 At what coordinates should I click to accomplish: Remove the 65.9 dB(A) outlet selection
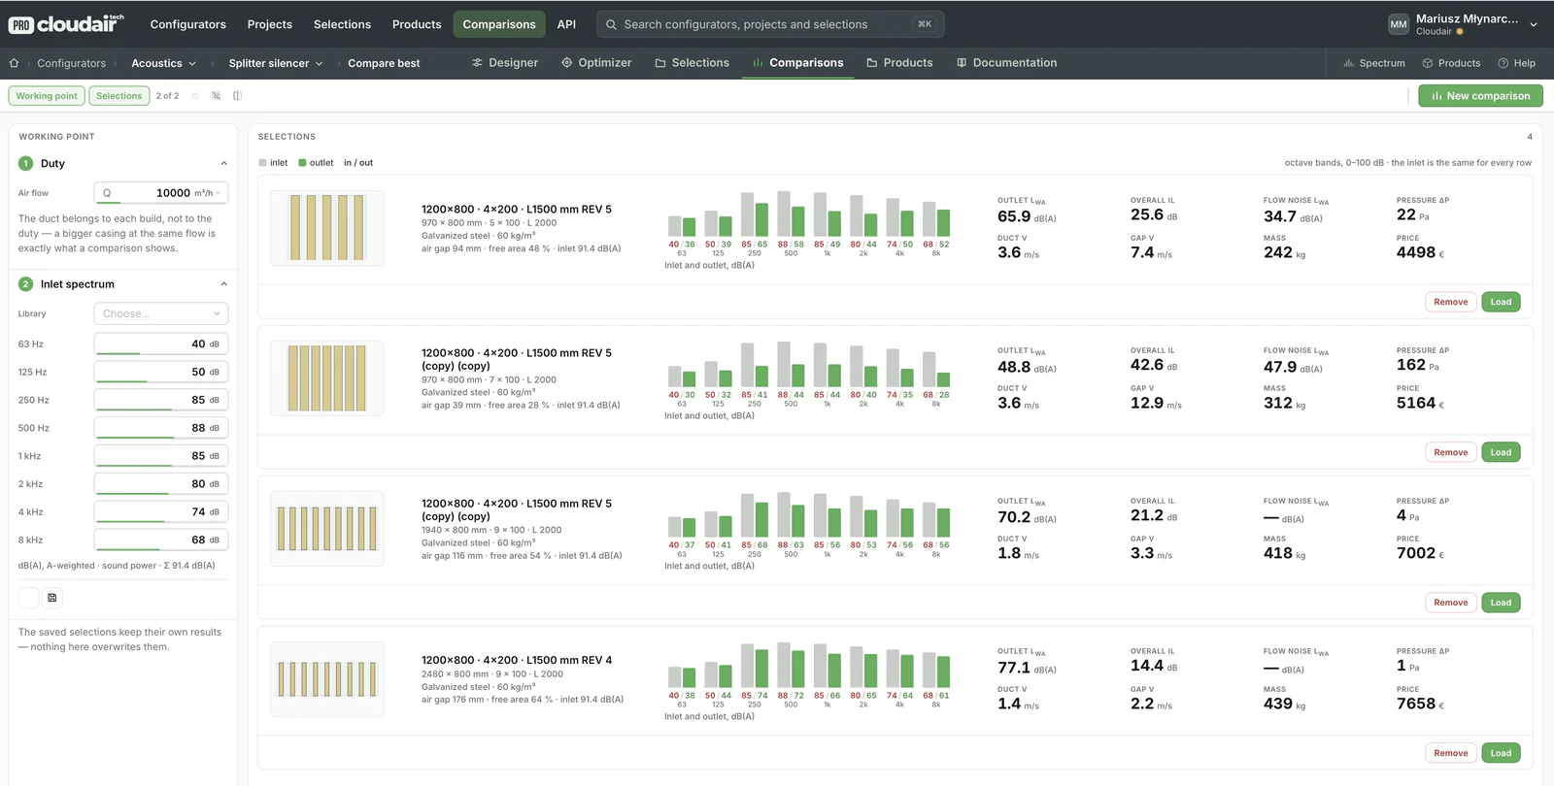tap(1451, 302)
